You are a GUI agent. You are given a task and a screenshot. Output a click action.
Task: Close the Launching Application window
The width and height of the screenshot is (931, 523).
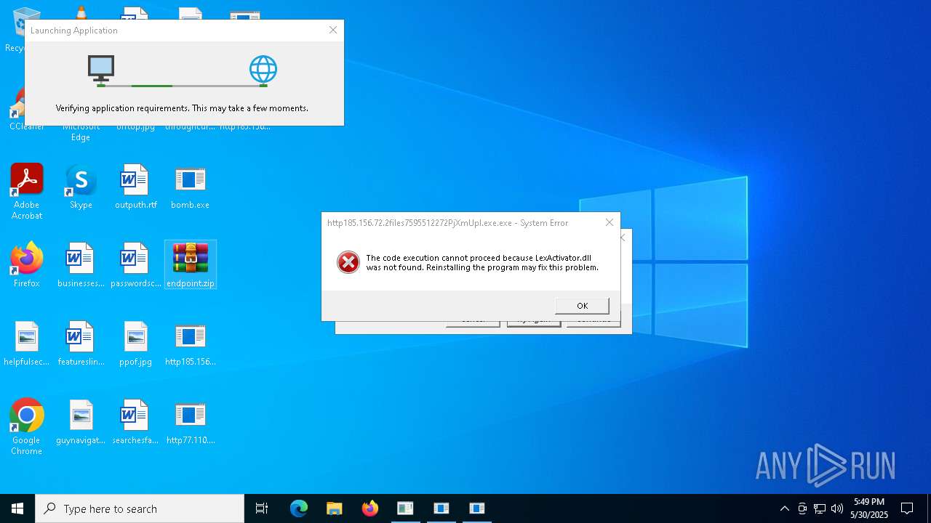coord(333,30)
